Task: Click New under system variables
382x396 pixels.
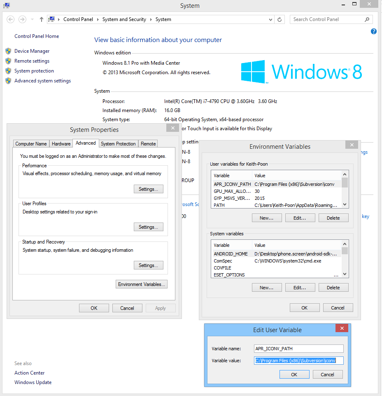Action: (267, 288)
